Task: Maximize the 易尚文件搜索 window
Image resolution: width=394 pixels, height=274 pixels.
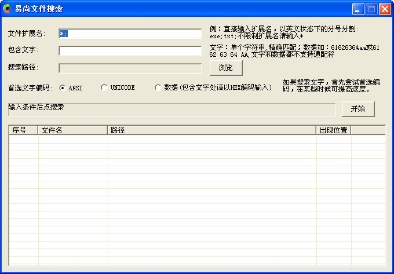Action: [371, 9]
